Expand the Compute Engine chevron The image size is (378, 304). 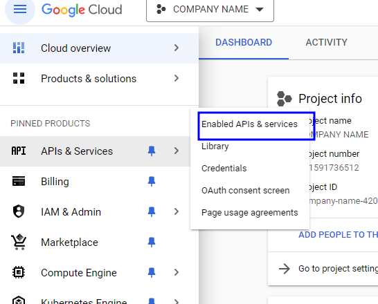pyautogui.click(x=177, y=272)
